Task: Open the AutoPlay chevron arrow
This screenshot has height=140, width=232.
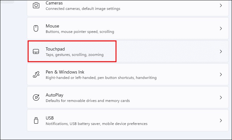Action: click(x=220, y=97)
